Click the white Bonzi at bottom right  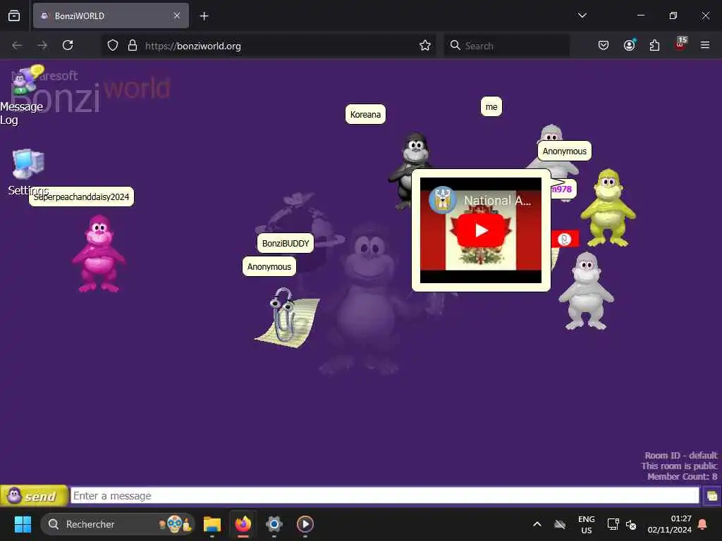point(586,291)
